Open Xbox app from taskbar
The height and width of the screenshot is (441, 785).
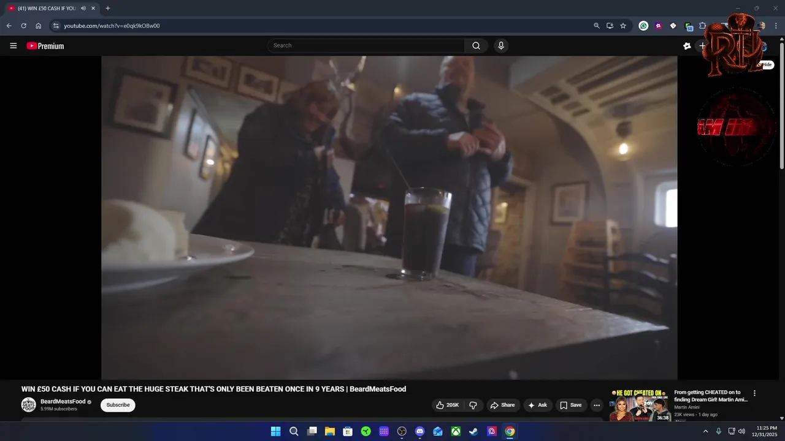(x=456, y=431)
